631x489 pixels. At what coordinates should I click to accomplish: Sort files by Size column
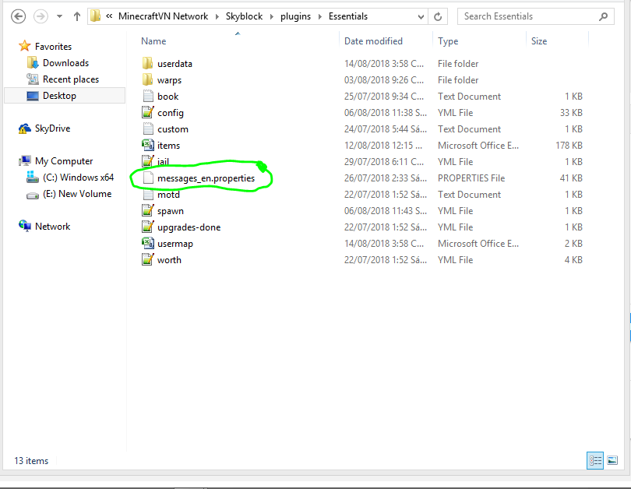click(x=539, y=41)
